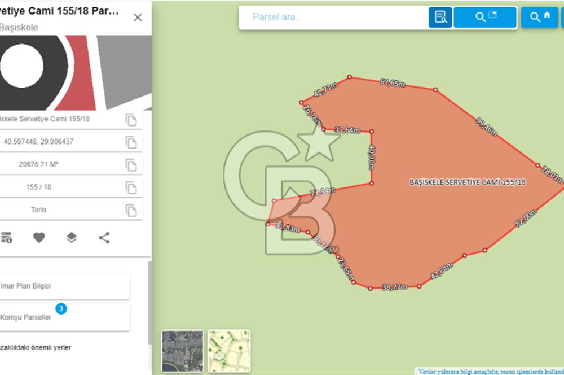This screenshot has height=375, width=564.
Task: Copy the 155 / 18 parcel number
Action: [x=131, y=187]
